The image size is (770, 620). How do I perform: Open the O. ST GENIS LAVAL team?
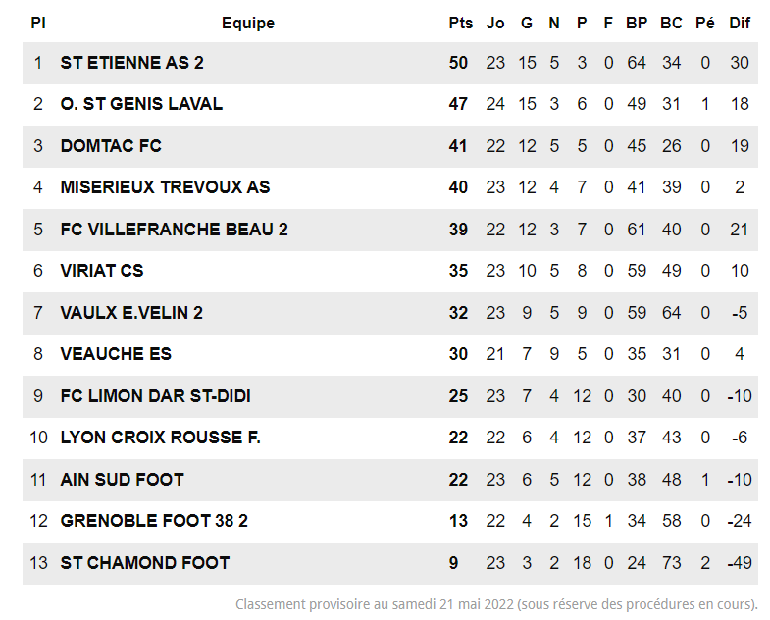141,104
